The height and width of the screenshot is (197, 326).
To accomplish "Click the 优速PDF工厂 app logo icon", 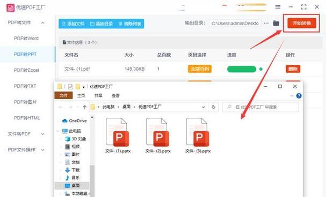I will (x=10, y=8).
